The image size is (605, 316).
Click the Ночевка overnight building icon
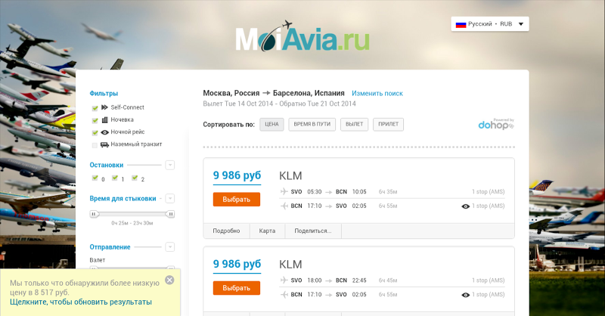coord(104,119)
